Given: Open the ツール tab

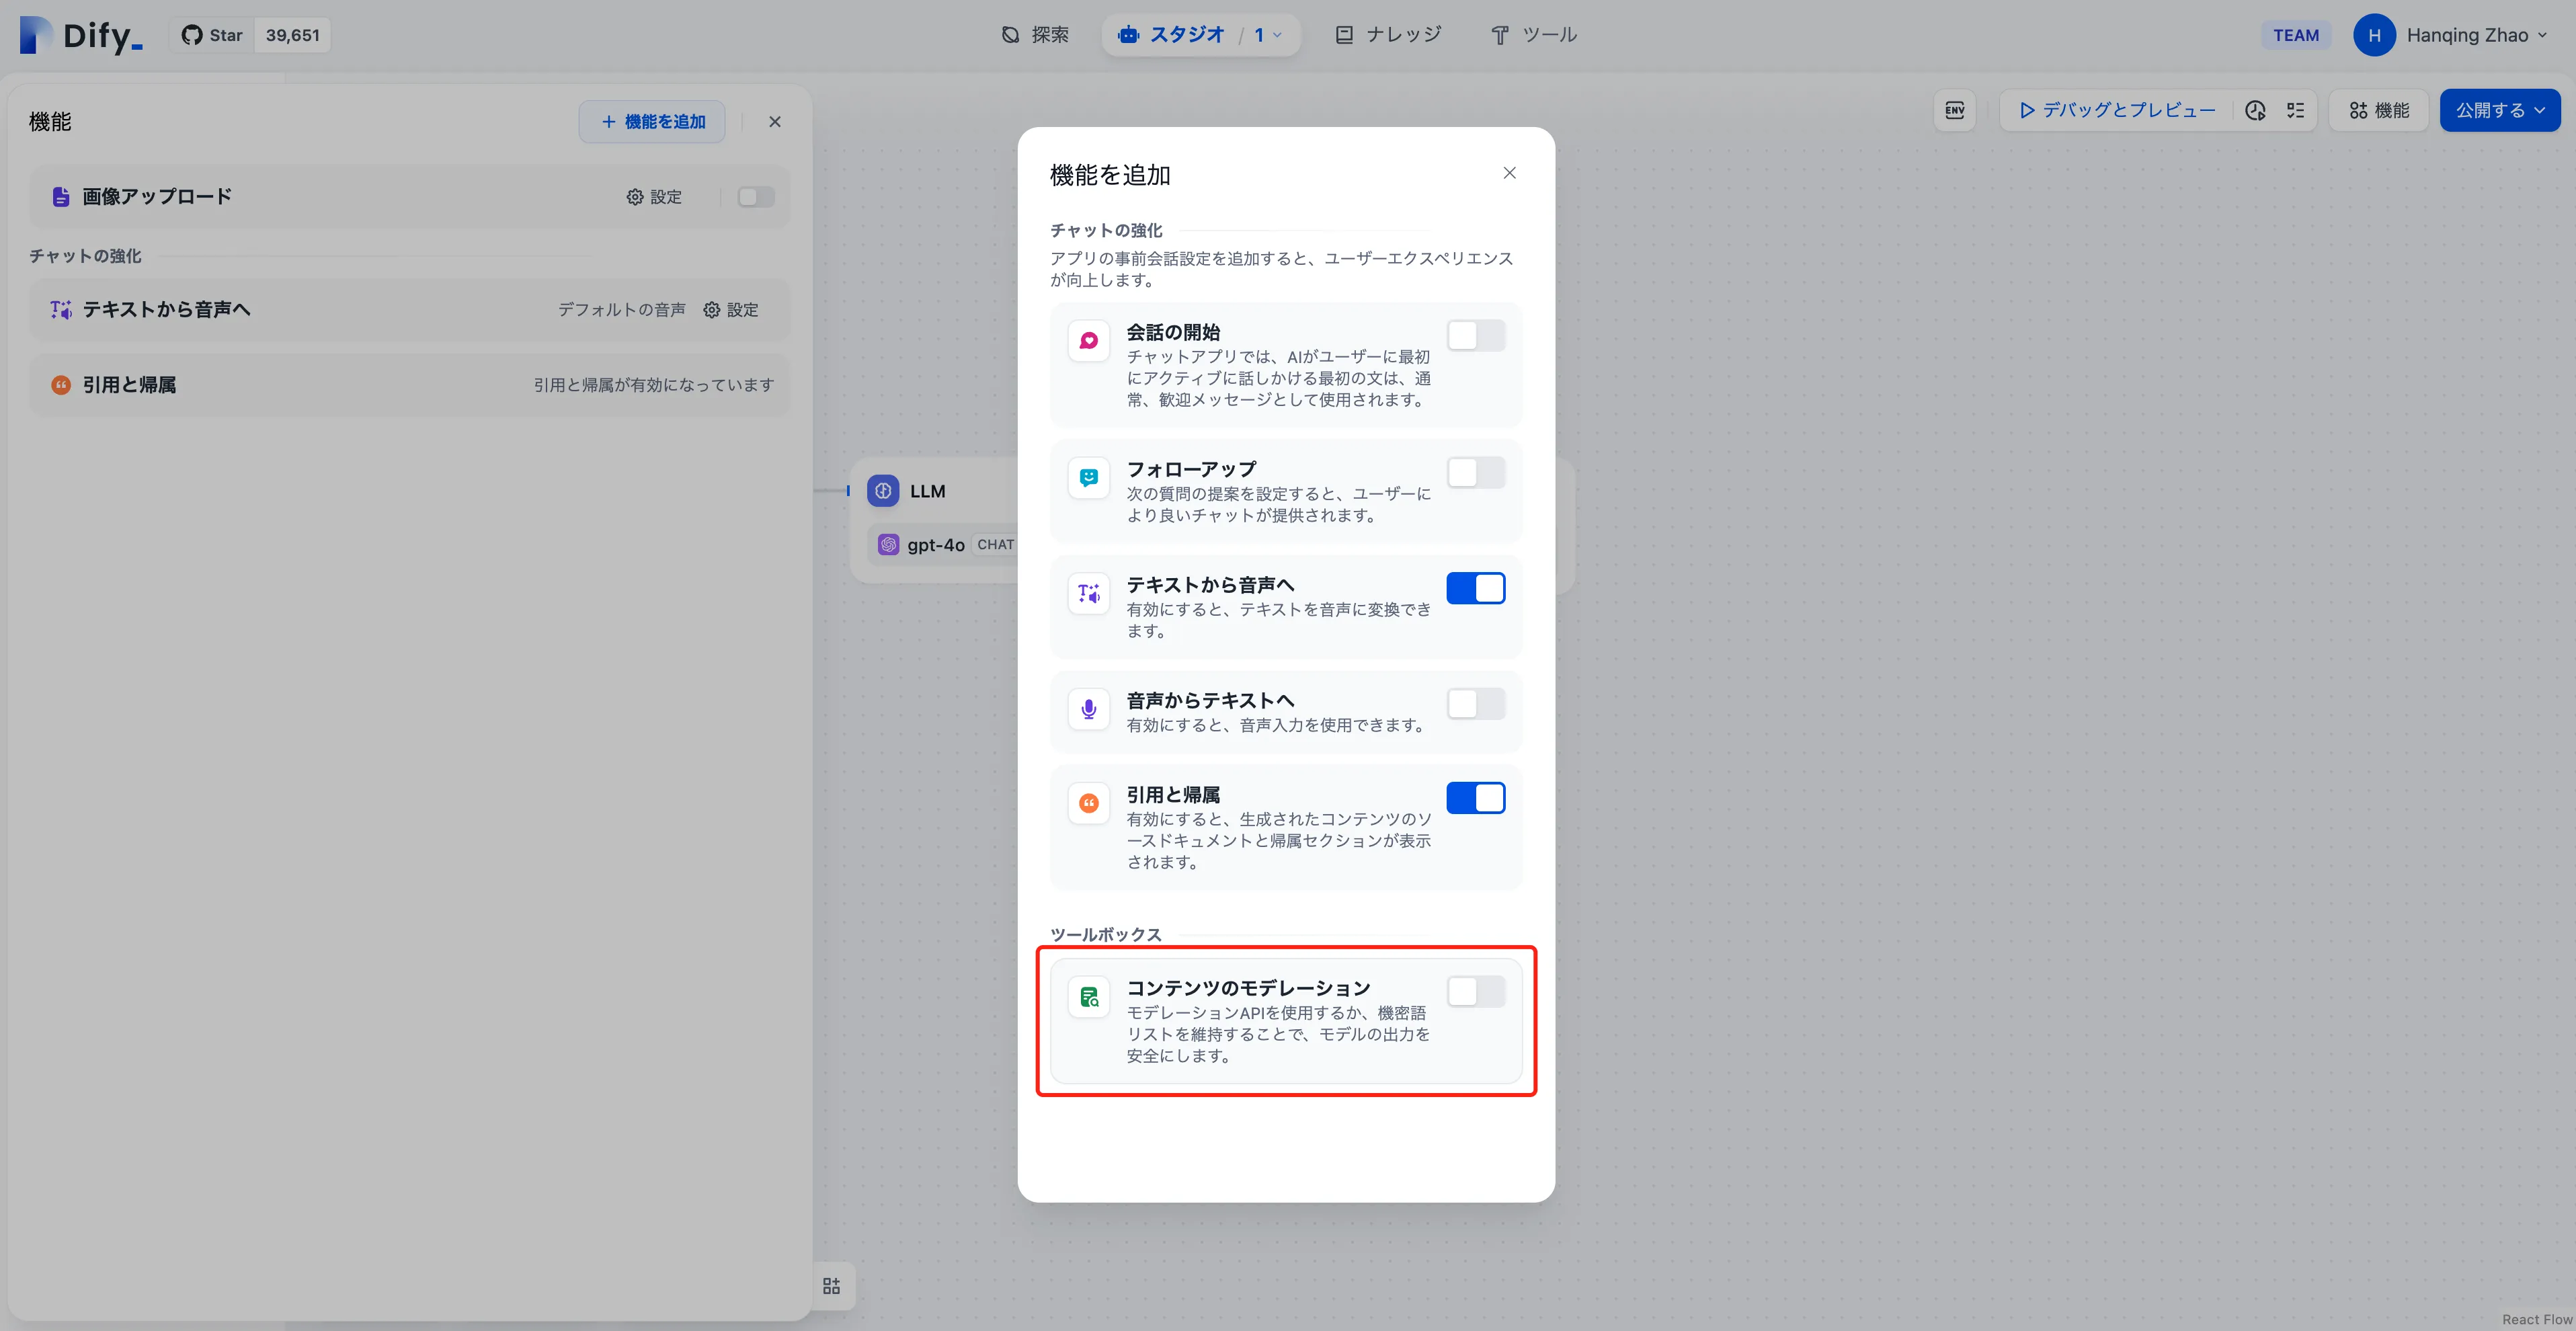Looking at the screenshot, I should 1534,35.
